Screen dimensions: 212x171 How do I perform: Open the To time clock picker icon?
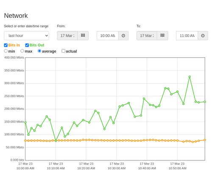click(x=203, y=36)
